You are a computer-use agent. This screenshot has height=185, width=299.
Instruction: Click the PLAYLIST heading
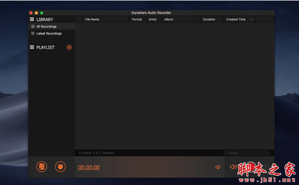[45, 47]
